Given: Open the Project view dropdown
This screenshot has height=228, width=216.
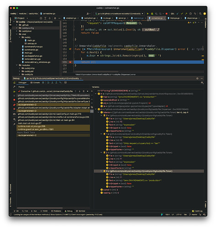Looking at the screenshot, I should (27, 18).
